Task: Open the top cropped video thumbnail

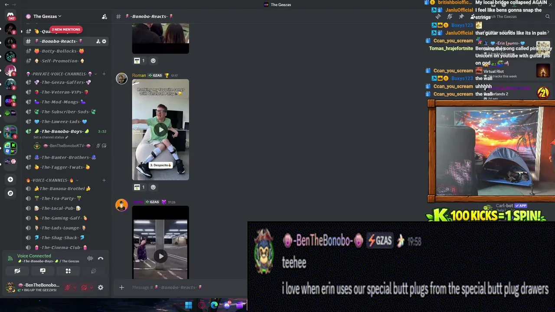Action: [x=160, y=38]
